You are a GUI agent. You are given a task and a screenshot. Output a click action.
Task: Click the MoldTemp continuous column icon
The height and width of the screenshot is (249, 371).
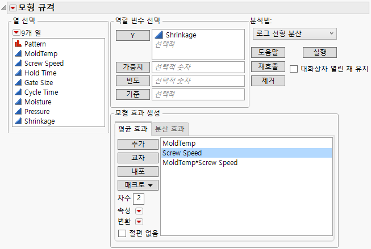coord(18,54)
